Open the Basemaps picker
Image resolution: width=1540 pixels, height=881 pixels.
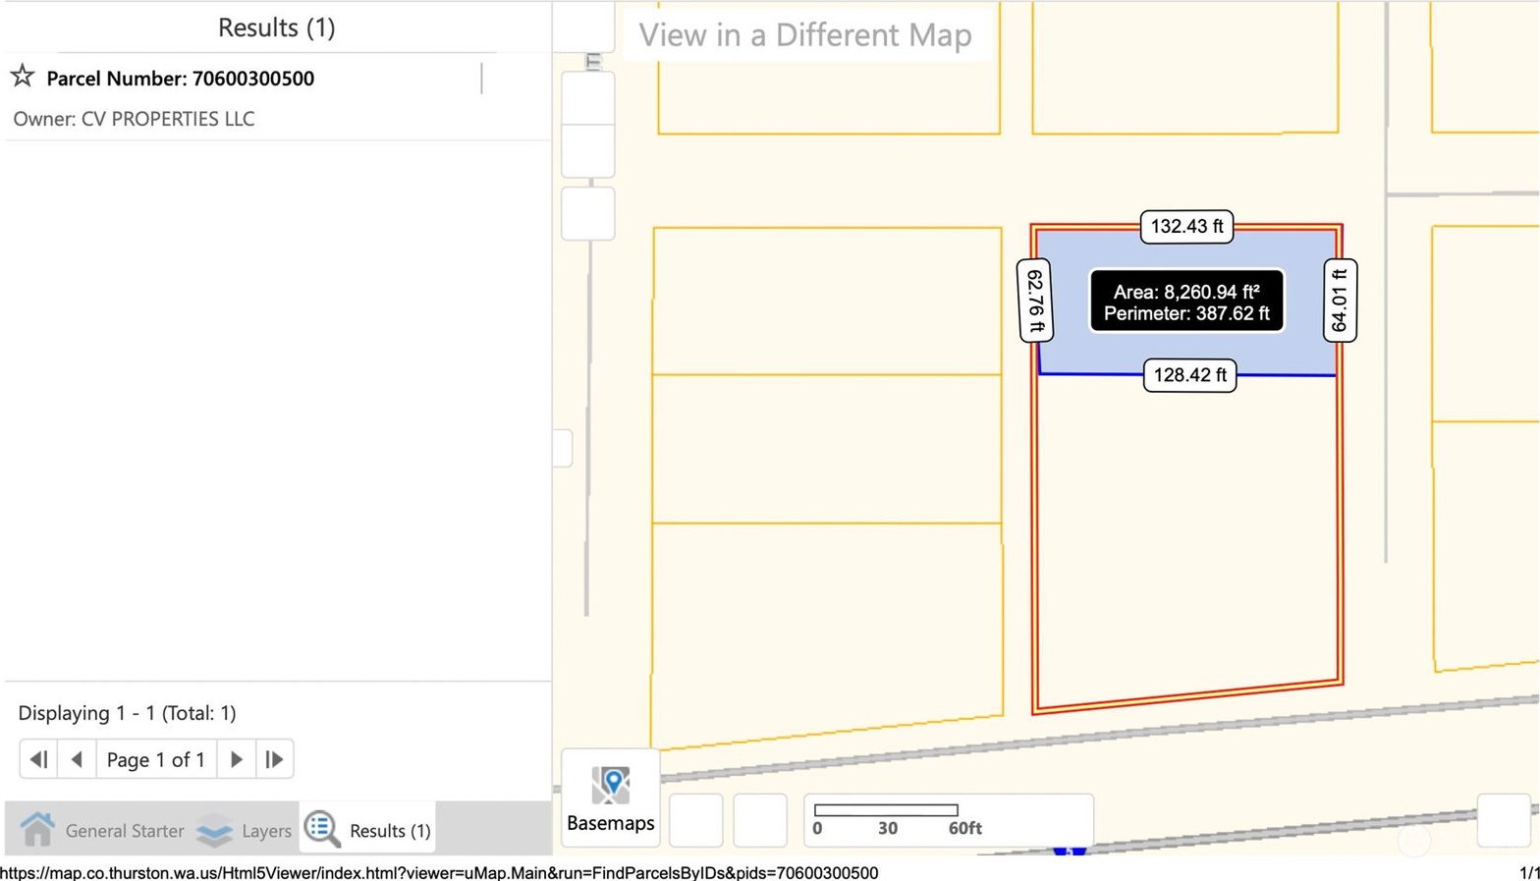click(x=611, y=799)
